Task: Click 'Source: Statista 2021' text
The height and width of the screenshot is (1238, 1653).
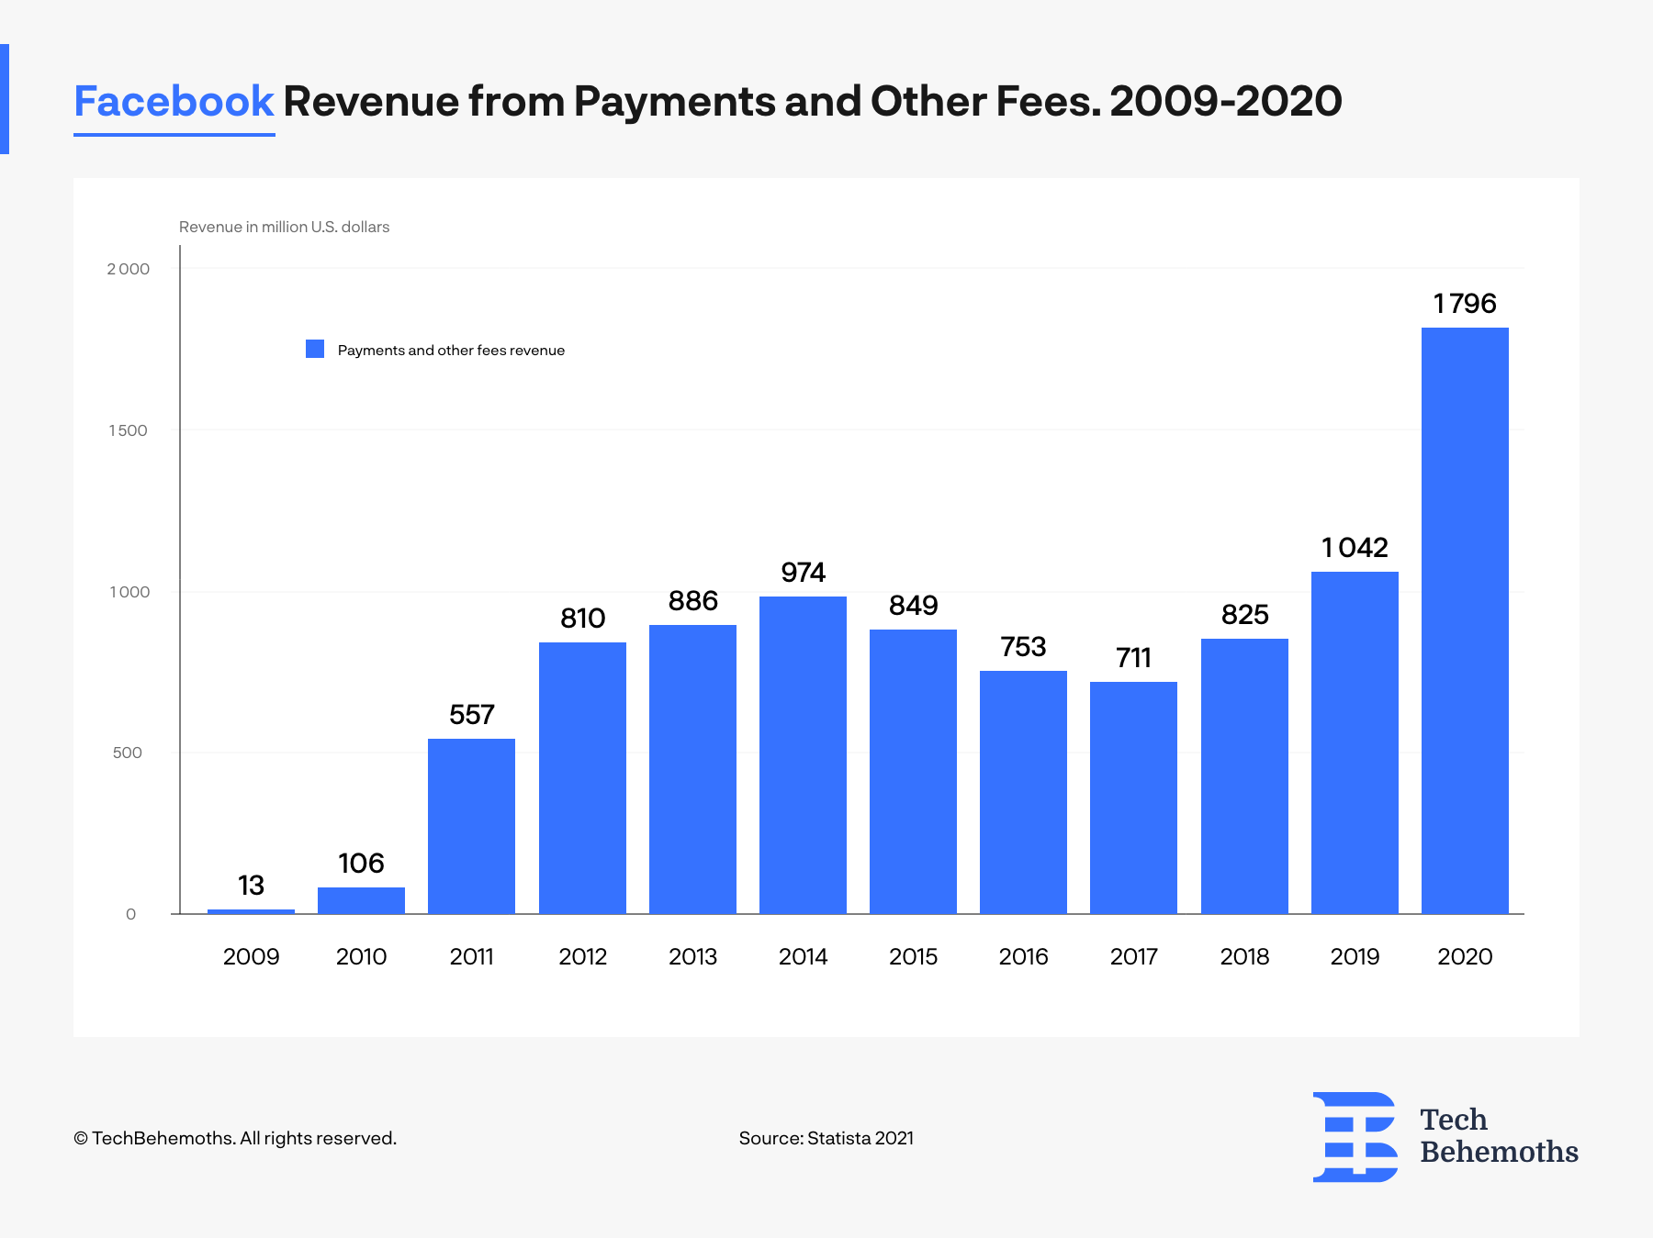Action: tap(826, 1138)
